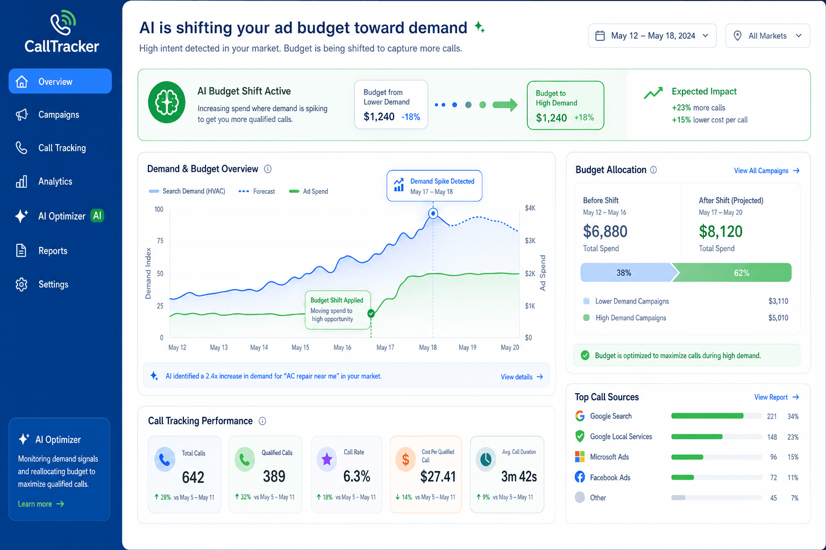Click the Overview home icon

pyautogui.click(x=22, y=82)
